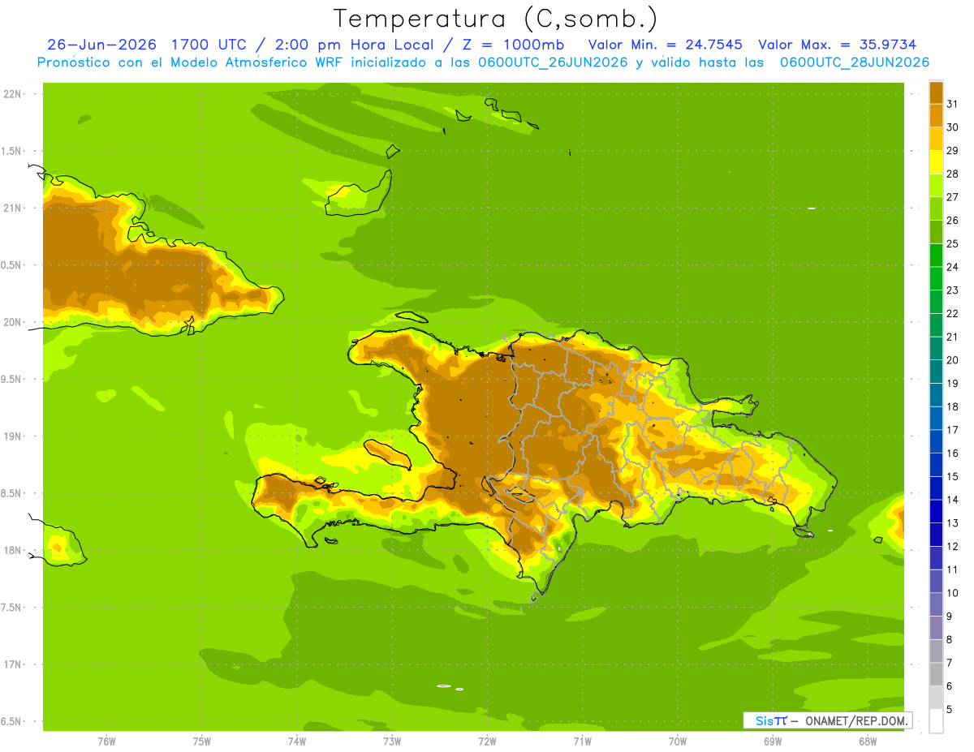Click the 71W longitude label
This screenshot has width=974, height=752.
(582, 741)
